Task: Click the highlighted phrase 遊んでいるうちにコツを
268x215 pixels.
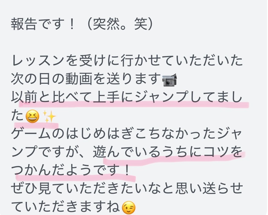Action: coord(168,153)
